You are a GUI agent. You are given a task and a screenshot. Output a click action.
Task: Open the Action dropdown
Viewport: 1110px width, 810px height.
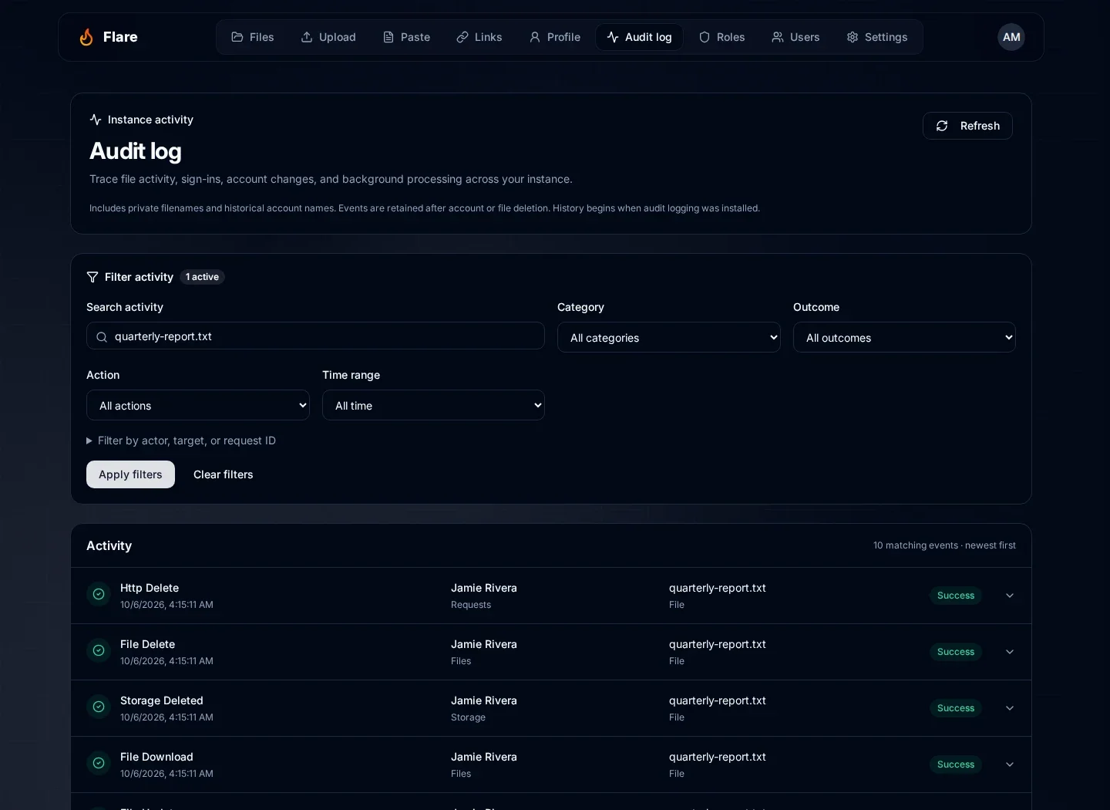198,405
